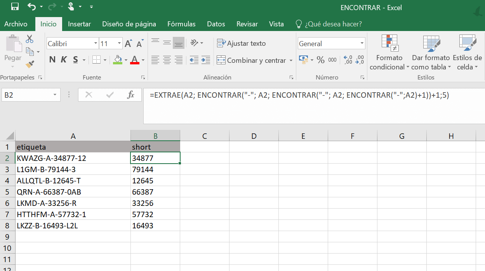
Task: Center text horizontally
Action: coord(167,60)
